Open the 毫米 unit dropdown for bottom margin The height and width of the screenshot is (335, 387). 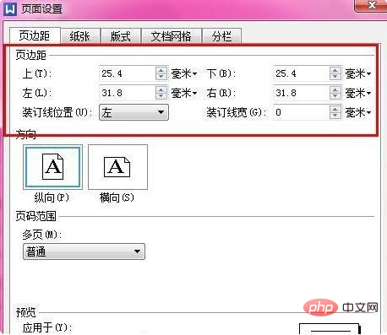point(358,74)
